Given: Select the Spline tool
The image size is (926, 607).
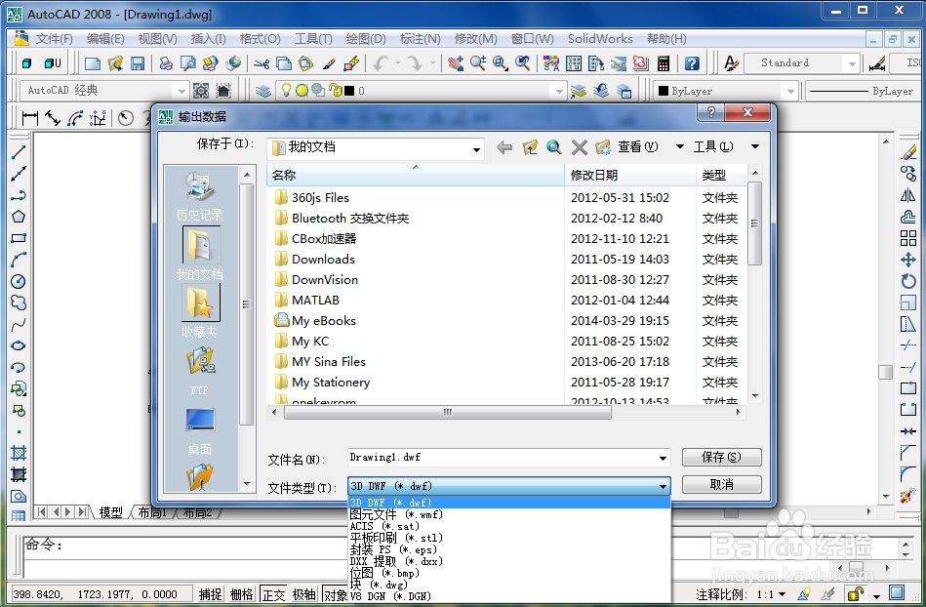Looking at the screenshot, I should coord(19,325).
